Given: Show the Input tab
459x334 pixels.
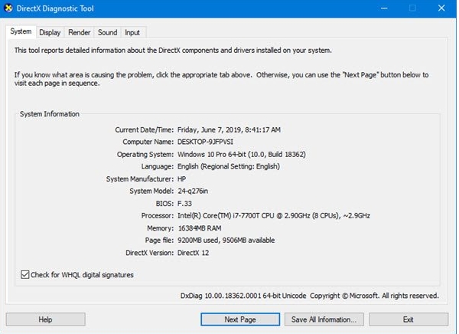Looking at the screenshot, I should (x=132, y=33).
